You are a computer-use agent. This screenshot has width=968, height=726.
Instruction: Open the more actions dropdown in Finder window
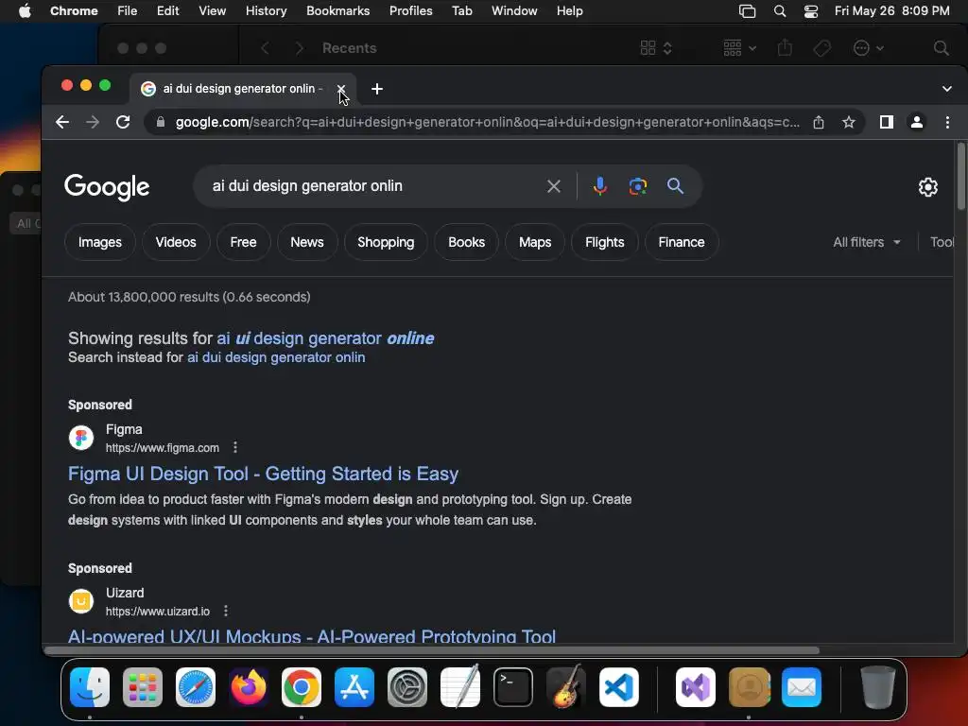coord(868,47)
